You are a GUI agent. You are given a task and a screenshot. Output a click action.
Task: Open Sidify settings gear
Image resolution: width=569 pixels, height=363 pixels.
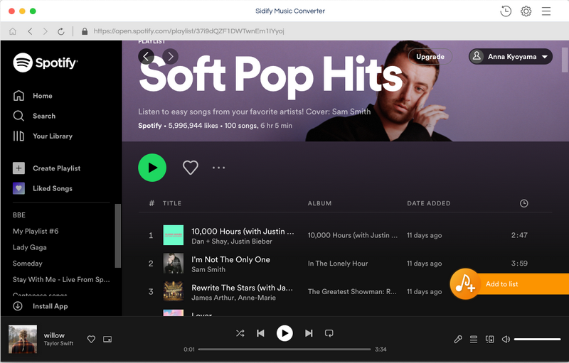(526, 11)
